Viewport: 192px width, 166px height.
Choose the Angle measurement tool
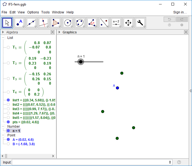click(x=92, y=23)
